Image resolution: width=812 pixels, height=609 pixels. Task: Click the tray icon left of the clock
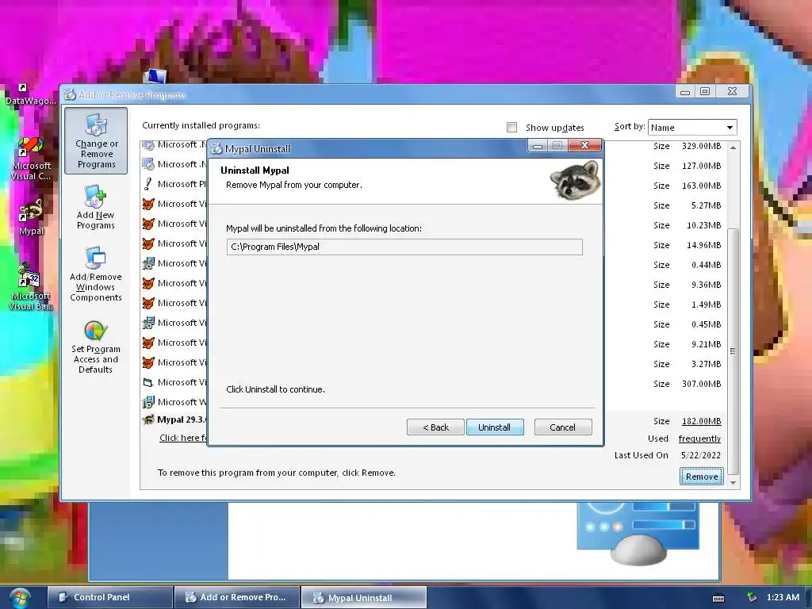coord(752,597)
